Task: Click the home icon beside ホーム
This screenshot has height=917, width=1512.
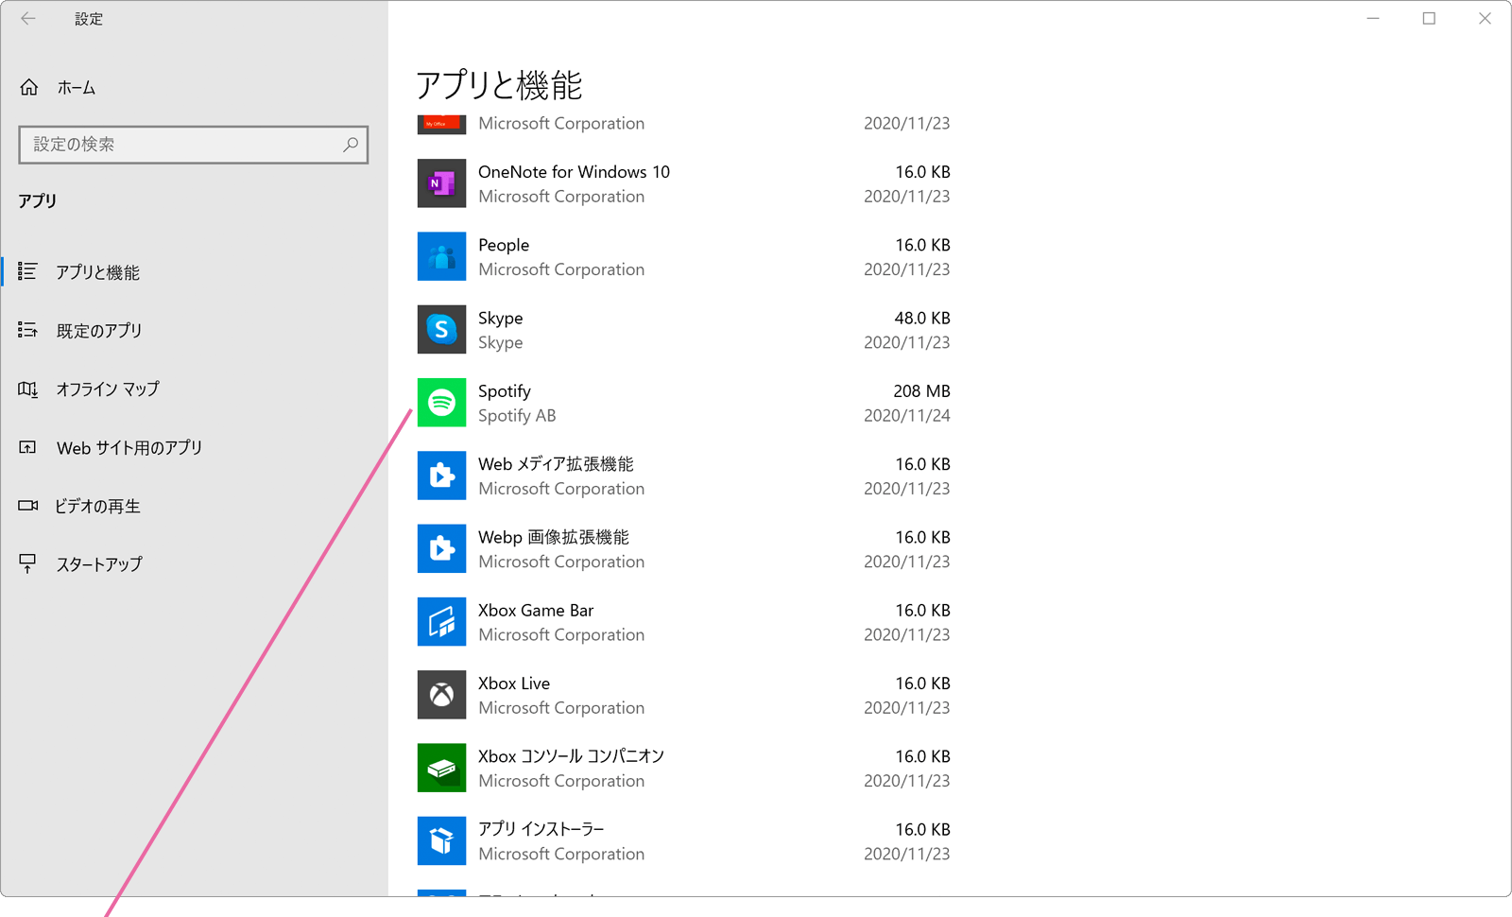Action: [29, 87]
